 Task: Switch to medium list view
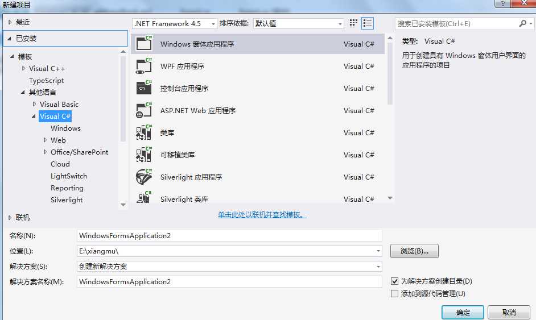[x=368, y=23]
